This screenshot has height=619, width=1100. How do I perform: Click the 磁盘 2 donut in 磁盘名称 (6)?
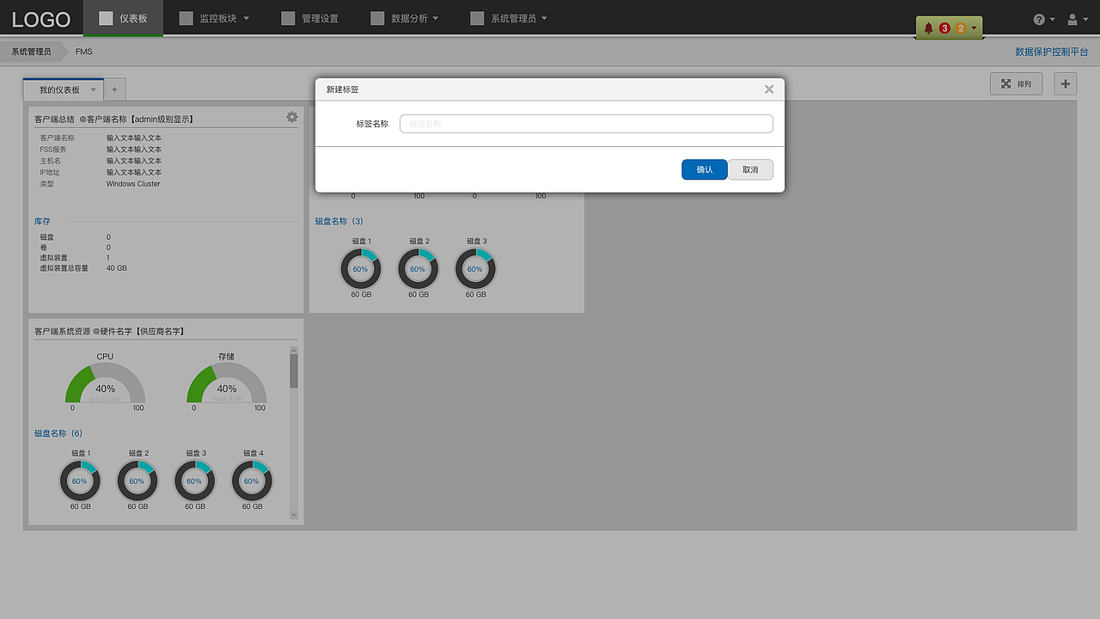(x=137, y=481)
